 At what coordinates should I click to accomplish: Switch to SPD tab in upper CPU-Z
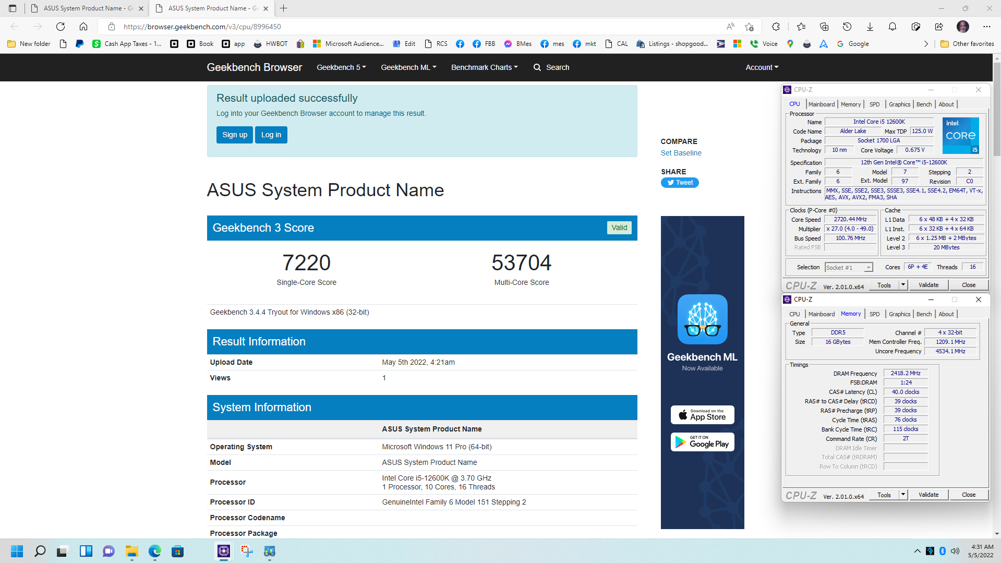click(875, 104)
